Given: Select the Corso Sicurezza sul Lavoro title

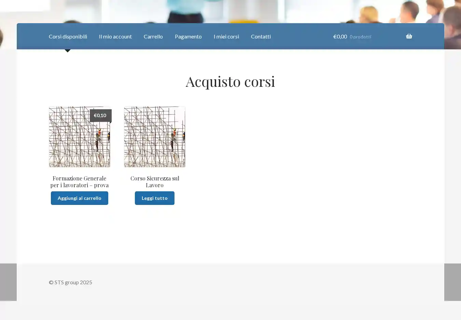Looking at the screenshot, I should pyautogui.click(x=154, y=182).
